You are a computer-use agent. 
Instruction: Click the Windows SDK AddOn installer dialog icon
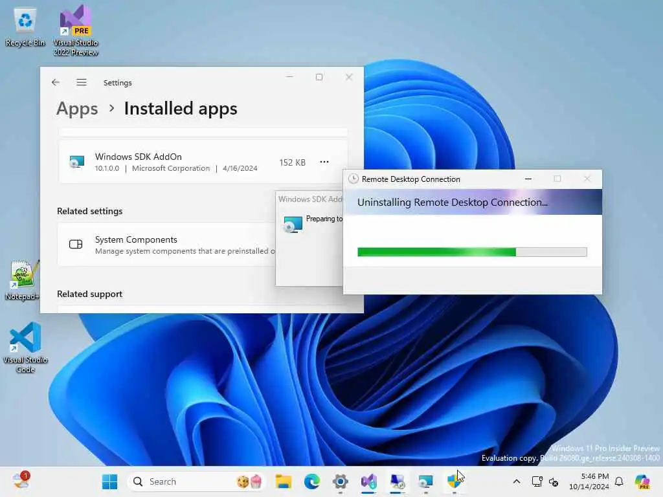click(x=293, y=224)
